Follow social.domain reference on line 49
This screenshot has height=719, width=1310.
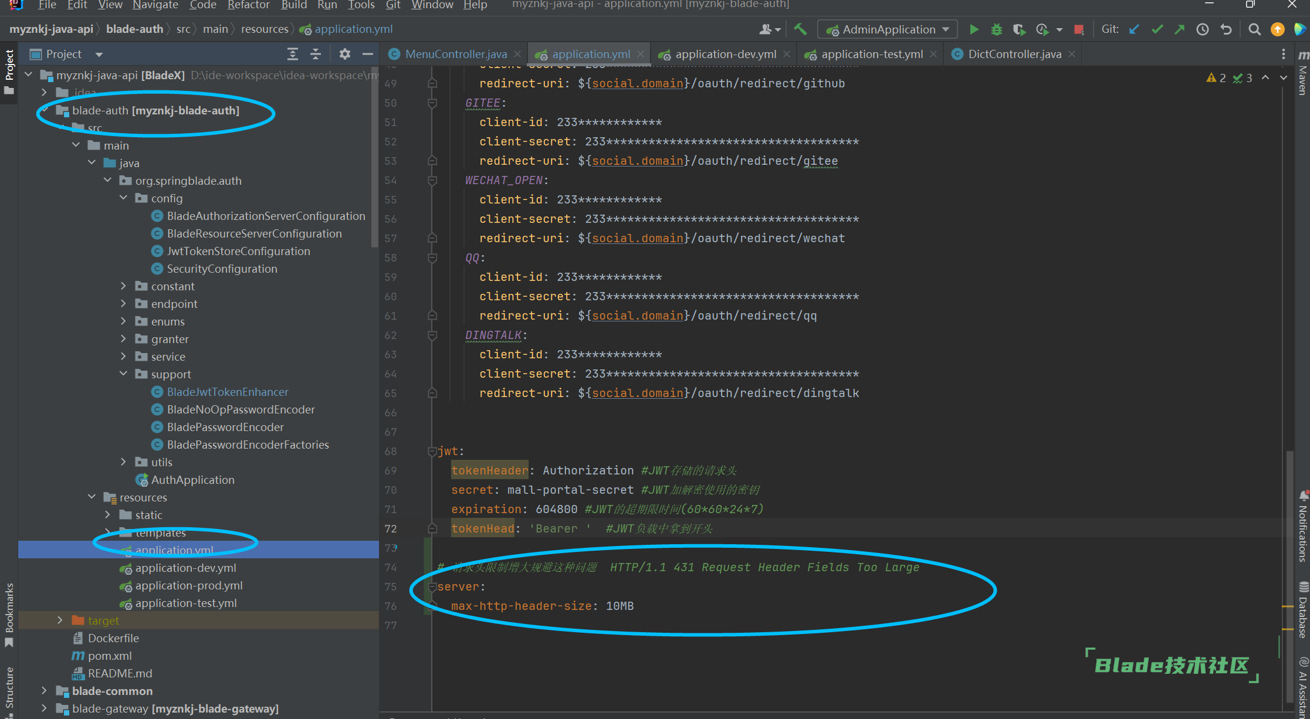tap(638, 83)
